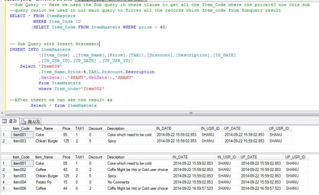Click the row 4 header in the results grid
Image resolution: width=319 pixels, height=195 pixels.
(6, 182)
